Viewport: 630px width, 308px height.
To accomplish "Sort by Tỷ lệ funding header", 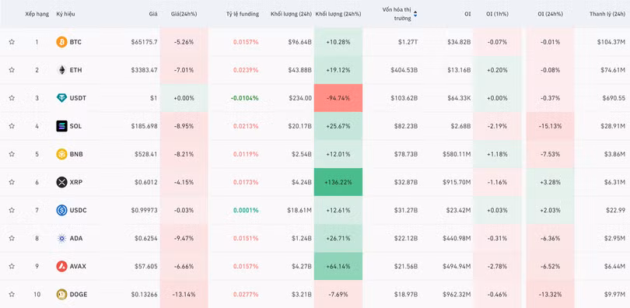I will click(x=242, y=14).
